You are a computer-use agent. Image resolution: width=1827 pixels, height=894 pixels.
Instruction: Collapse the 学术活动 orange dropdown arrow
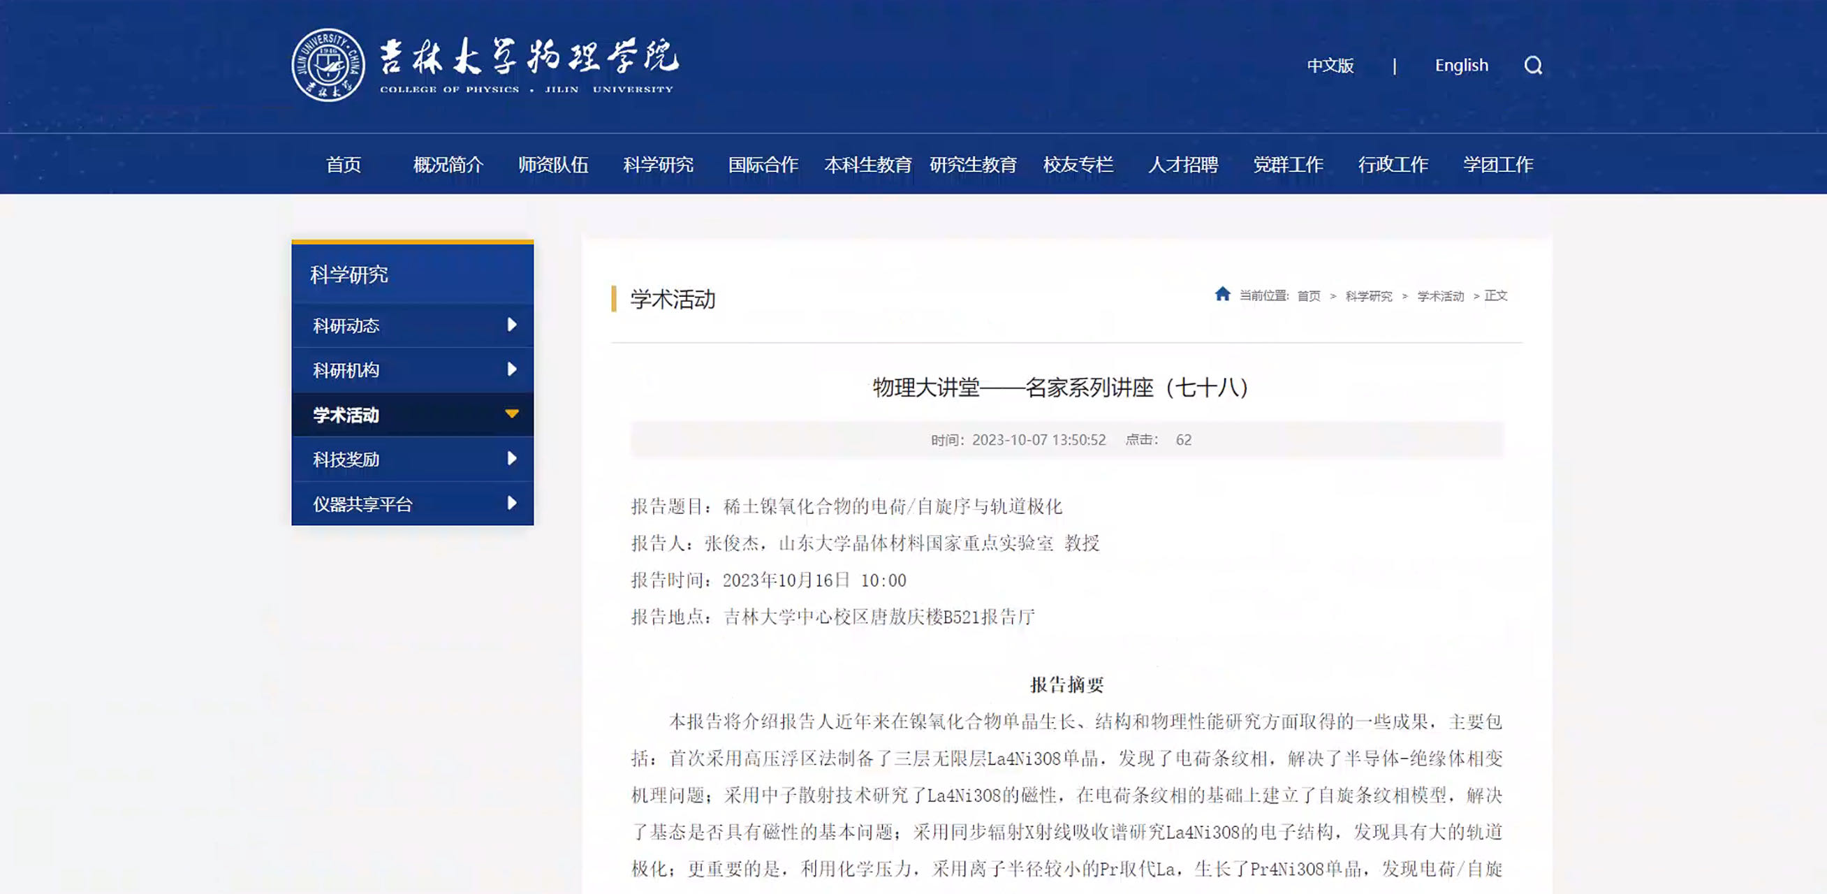[x=511, y=414]
